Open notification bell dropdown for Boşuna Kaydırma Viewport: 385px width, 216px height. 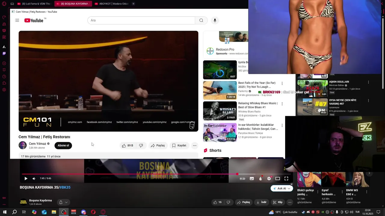point(63,202)
